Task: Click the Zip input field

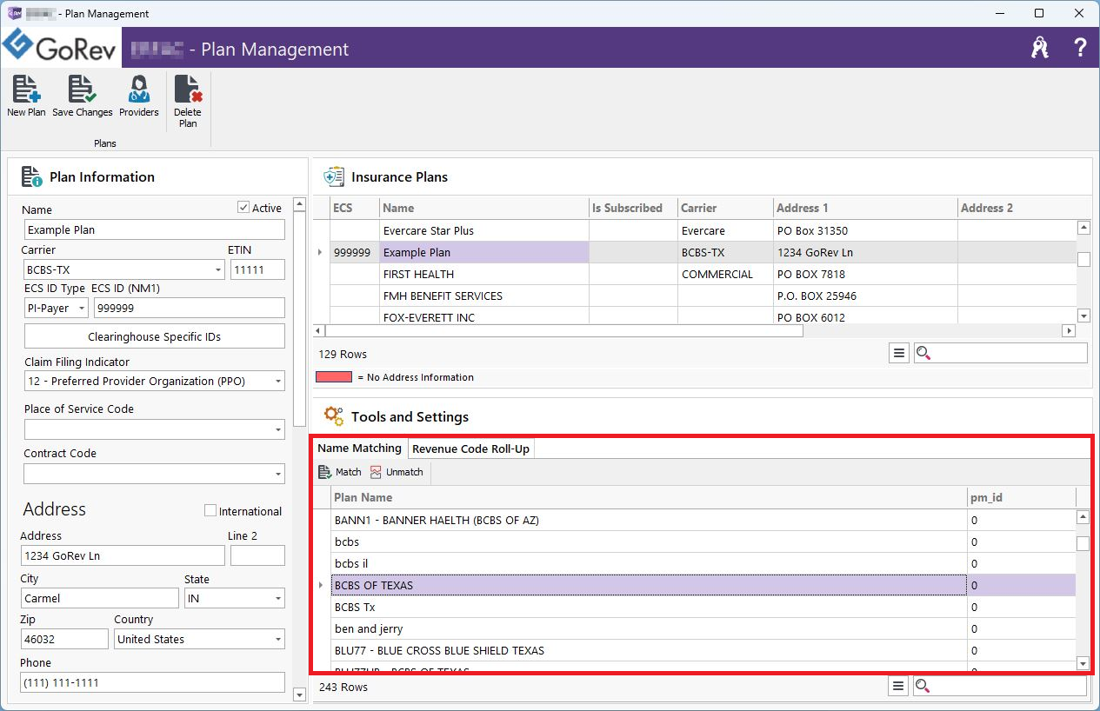Action: (x=64, y=640)
